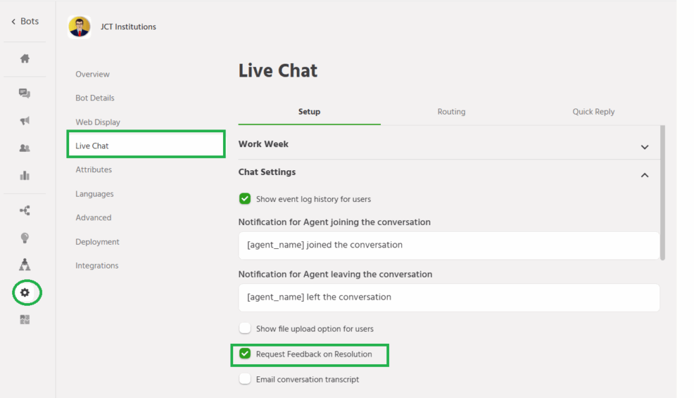Enable Email conversation transcript checkbox

245,379
